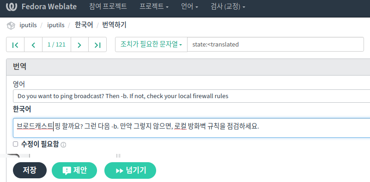The width and height of the screenshot is (370, 182).
Task: Go to the first string
Action: pos(15,45)
